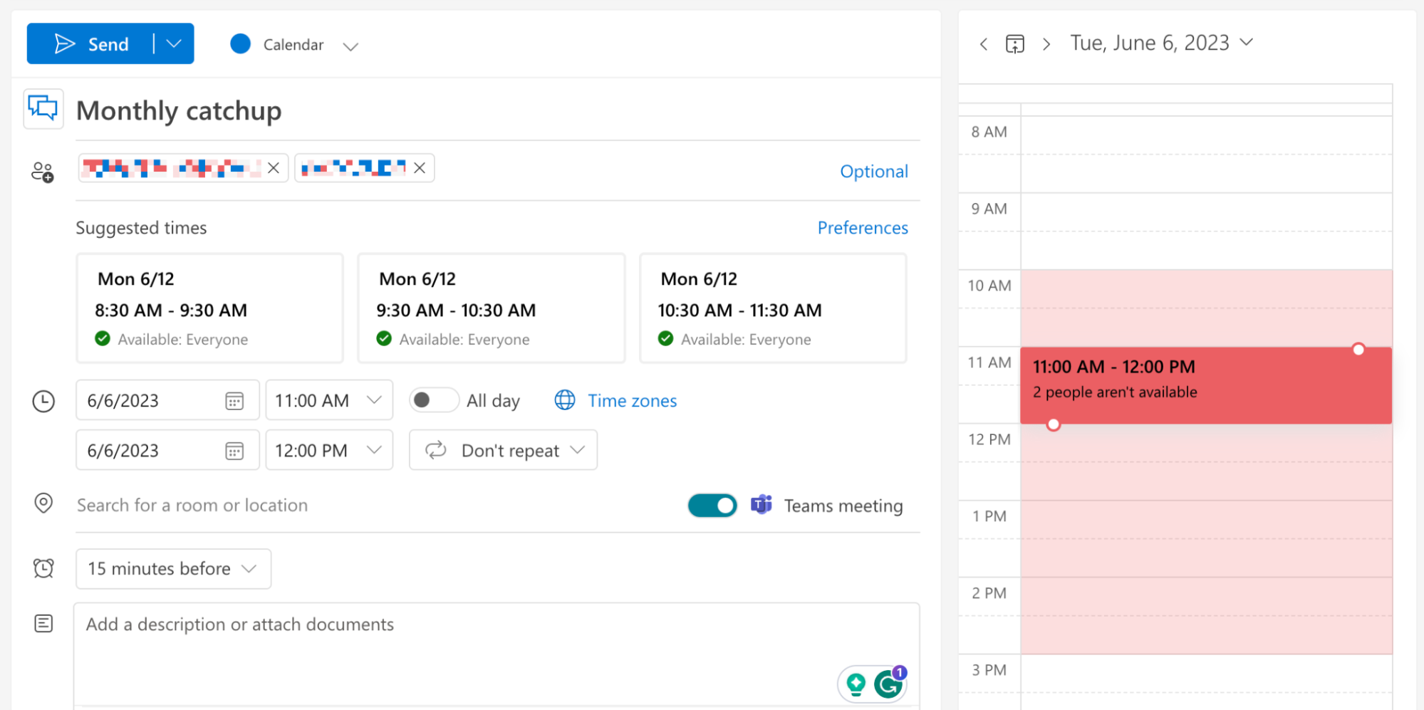The image size is (1424, 710).
Task: Click the event's top resize handle
Action: (x=1358, y=349)
